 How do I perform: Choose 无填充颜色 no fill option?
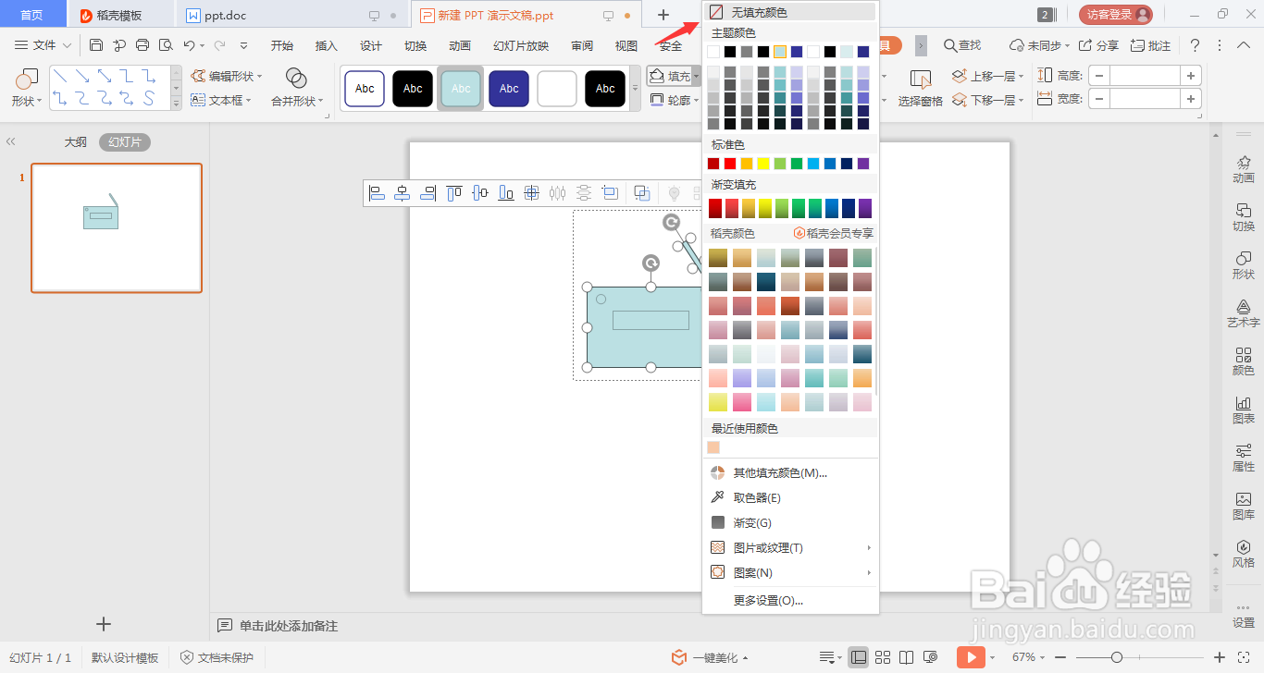pyautogui.click(x=791, y=12)
